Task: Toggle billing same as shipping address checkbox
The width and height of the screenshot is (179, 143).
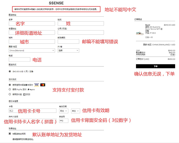Action: pos(10,134)
